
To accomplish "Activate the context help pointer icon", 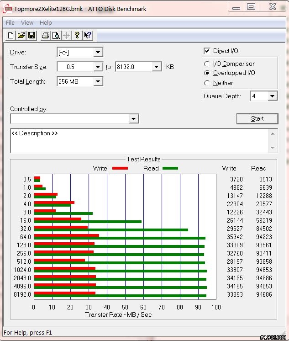I will pyautogui.click(x=88, y=35).
